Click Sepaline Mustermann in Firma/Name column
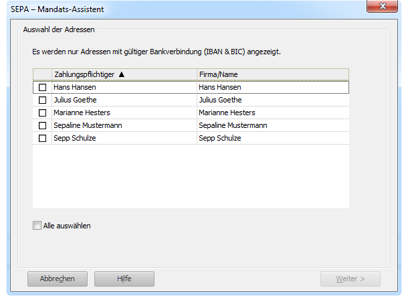This screenshot has width=408, height=296. tap(233, 126)
